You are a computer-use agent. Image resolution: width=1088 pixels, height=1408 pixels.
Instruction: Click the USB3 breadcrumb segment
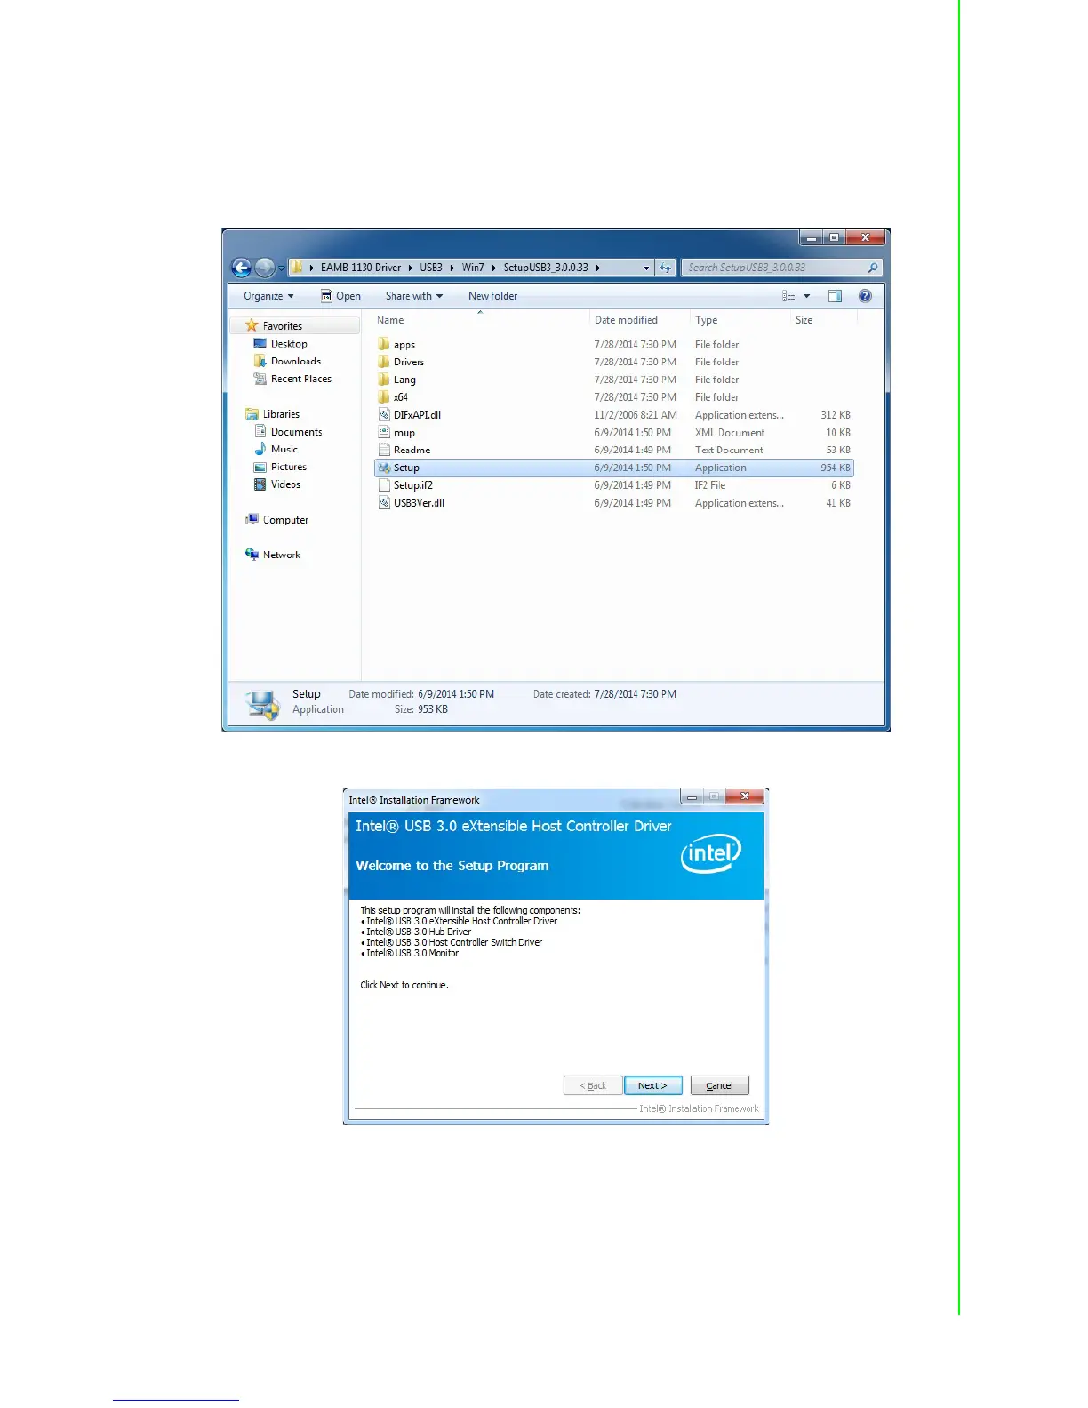431,268
